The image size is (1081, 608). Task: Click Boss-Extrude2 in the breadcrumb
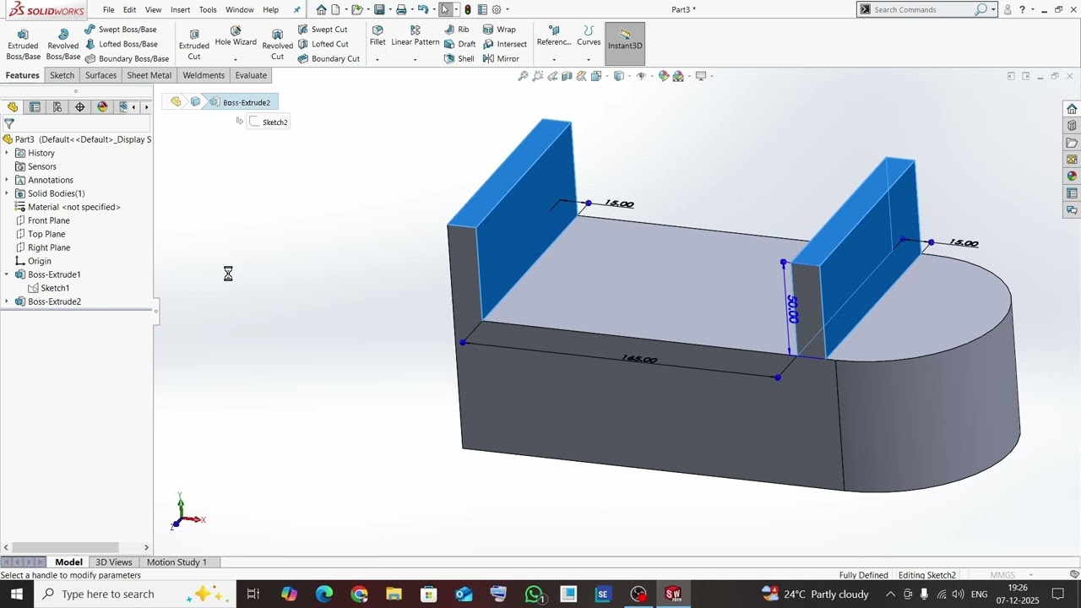(x=247, y=102)
